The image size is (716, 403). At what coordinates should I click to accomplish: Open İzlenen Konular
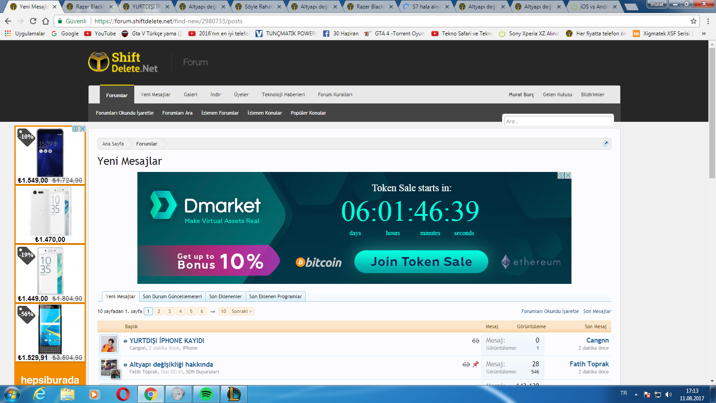(264, 113)
